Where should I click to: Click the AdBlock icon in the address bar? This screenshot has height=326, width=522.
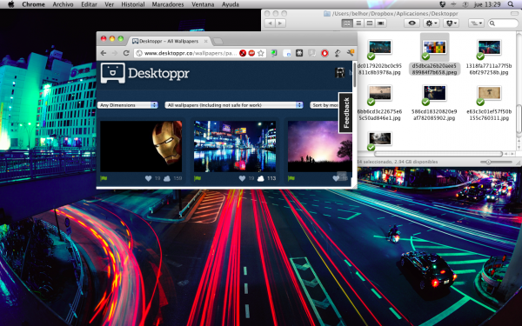click(251, 53)
